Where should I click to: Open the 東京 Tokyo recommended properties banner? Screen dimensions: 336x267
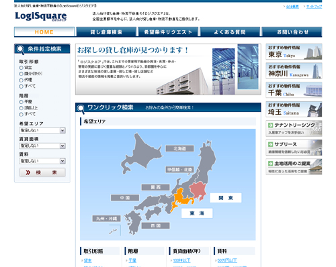tap(294, 52)
